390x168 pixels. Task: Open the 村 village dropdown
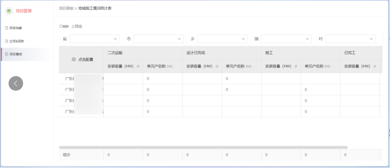pos(350,38)
